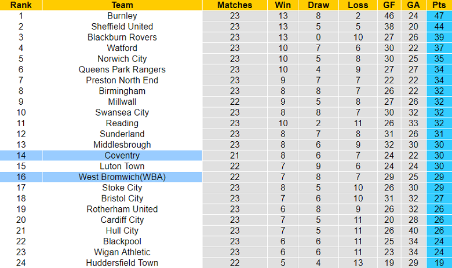Click the Pts column header

coord(439,5)
